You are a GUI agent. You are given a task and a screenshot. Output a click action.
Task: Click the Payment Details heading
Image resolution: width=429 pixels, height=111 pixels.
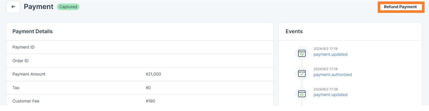[x=32, y=32]
